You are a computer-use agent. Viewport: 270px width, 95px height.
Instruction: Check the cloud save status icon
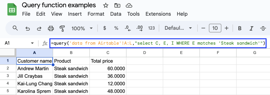click(x=129, y=6)
